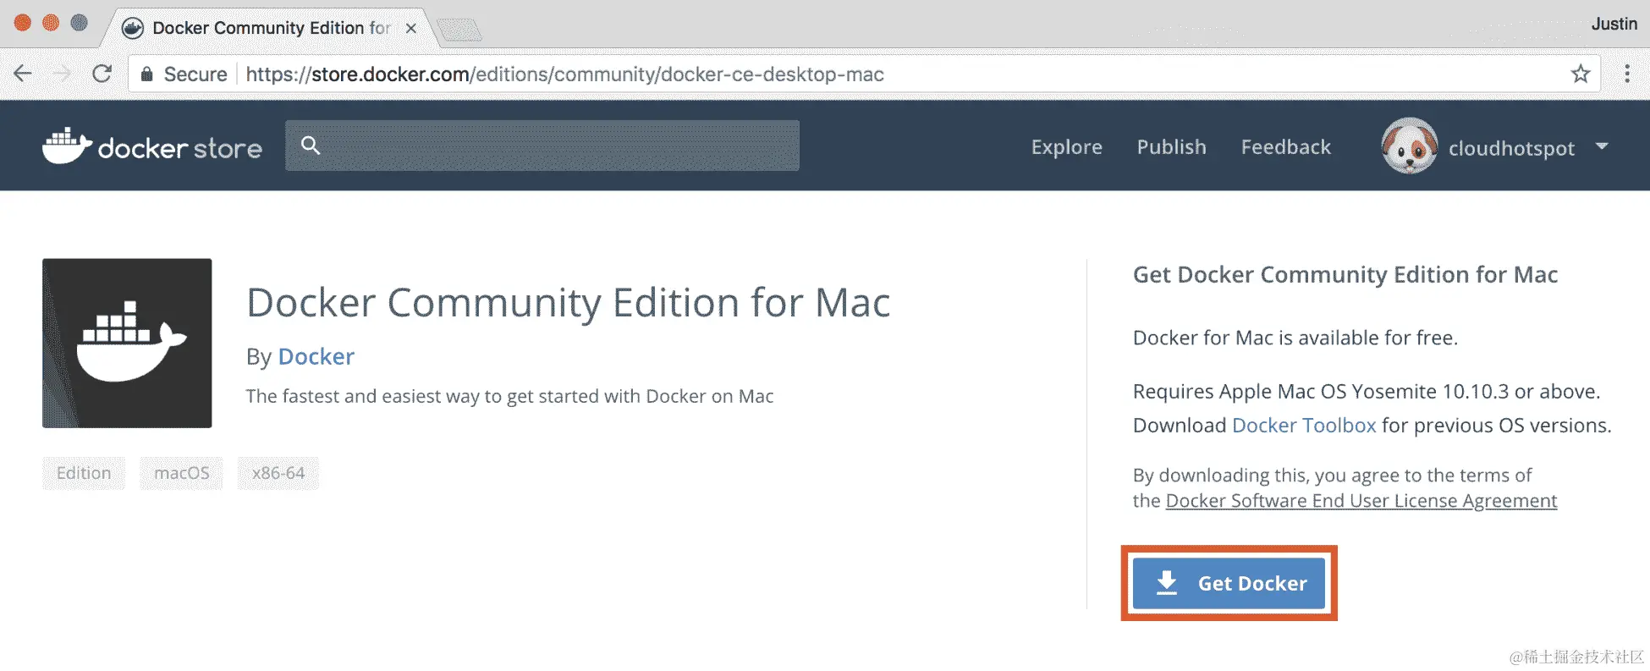
Task: Open the Docker publisher link
Action: click(316, 356)
